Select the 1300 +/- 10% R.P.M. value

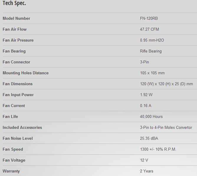coord(158,149)
